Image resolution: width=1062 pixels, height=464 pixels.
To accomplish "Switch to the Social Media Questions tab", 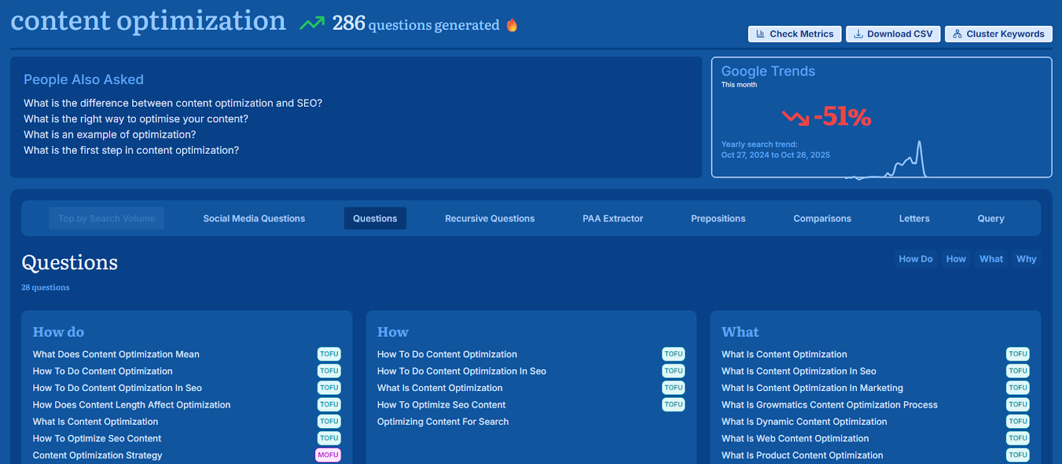I will [x=254, y=219].
